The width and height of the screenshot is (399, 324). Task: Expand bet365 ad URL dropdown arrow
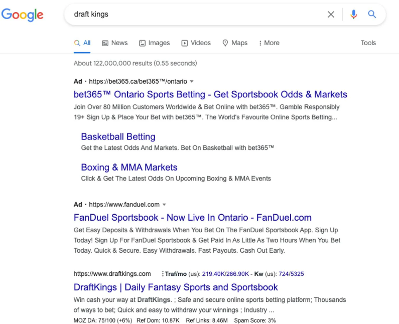click(192, 82)
